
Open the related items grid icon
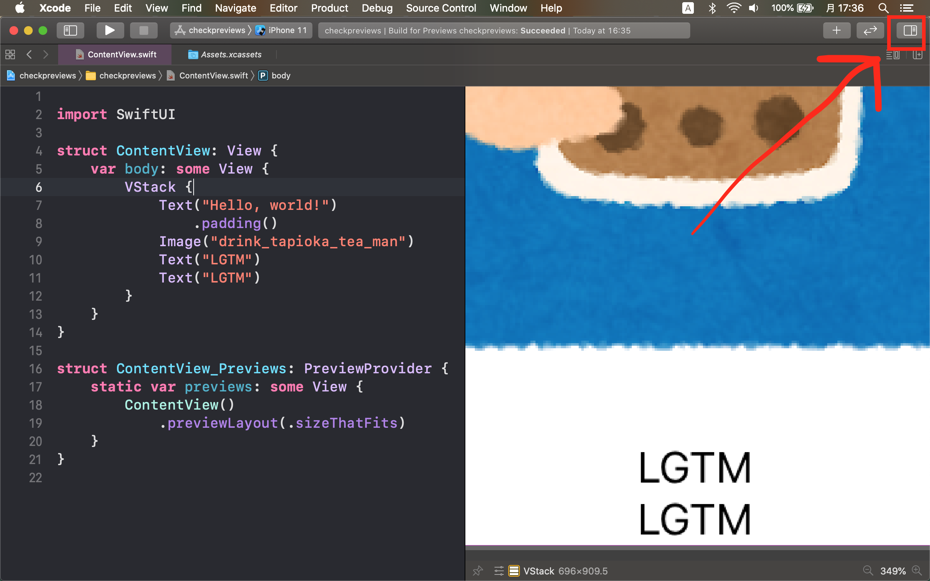coord(11,54)
